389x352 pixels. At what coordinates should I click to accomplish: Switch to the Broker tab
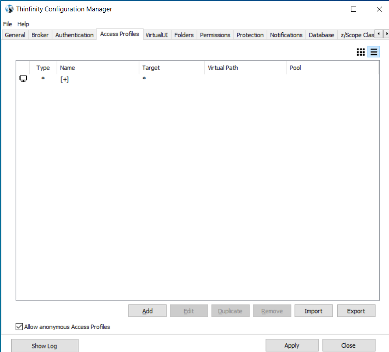[x=40, y=35]
